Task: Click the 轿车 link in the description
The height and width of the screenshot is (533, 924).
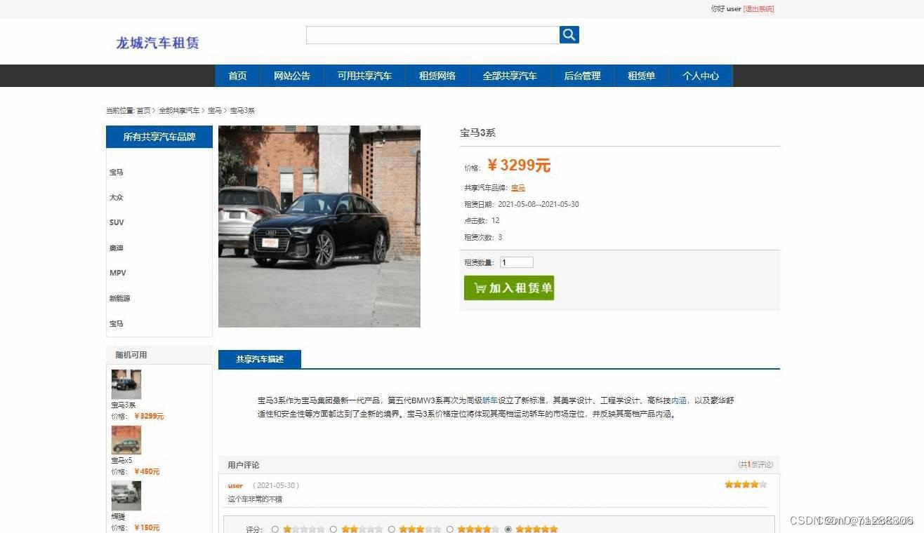Action: (x=490, y=400)
